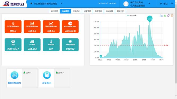
Task: Click the user avatar in header
Action: tap(126, 4)
